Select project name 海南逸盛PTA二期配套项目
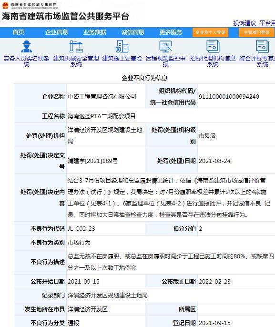Screen dimensions: 275x327 click(102, 116)
